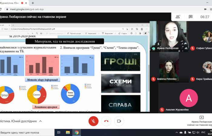Open a new browser tab
Screen dimensions: 212x136
tap(33, 3)
